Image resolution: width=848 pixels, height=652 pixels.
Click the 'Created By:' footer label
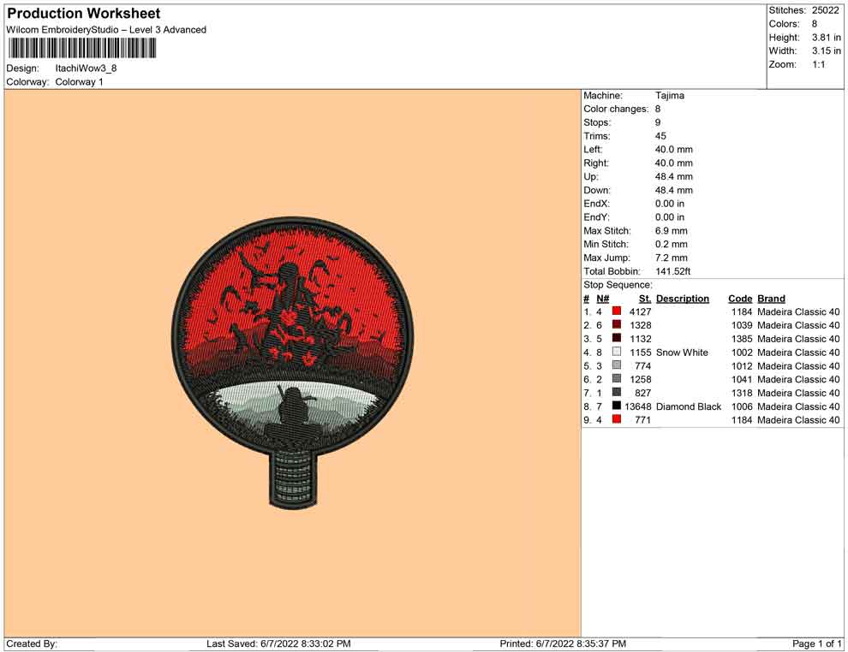pos(32,644)
